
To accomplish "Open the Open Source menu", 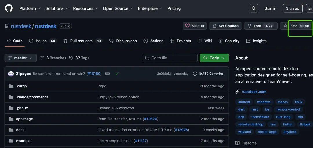I will [x=118, y=8].
